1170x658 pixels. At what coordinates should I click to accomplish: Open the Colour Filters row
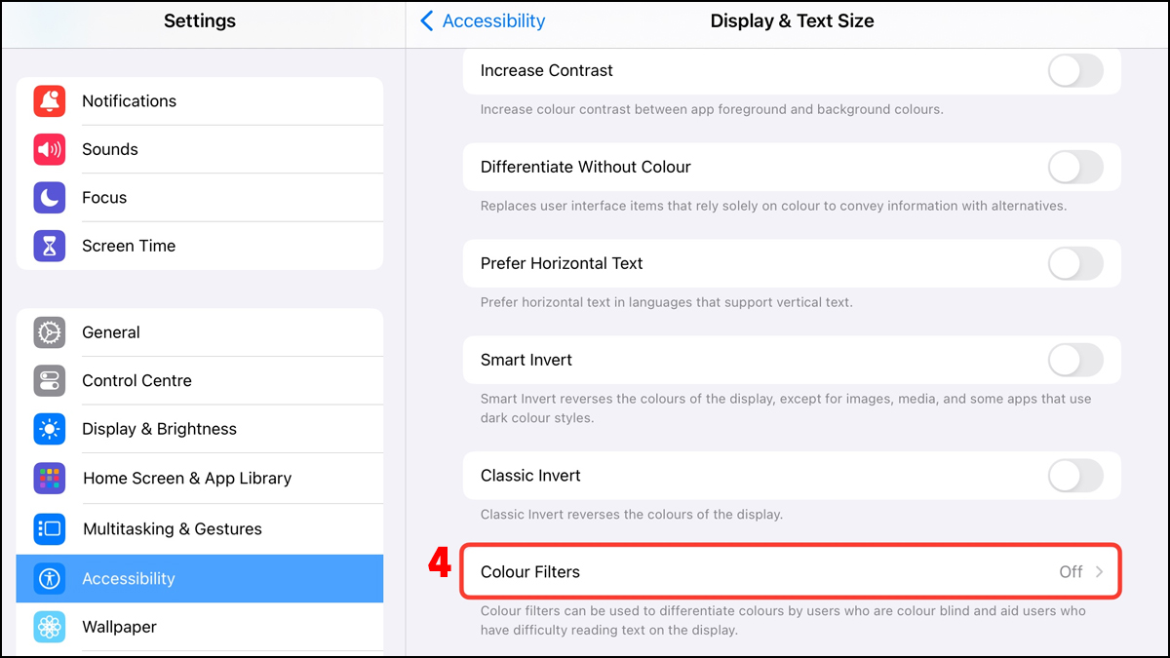point(790,572)
